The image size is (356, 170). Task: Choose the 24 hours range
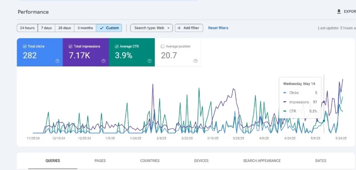coord(27,28)
